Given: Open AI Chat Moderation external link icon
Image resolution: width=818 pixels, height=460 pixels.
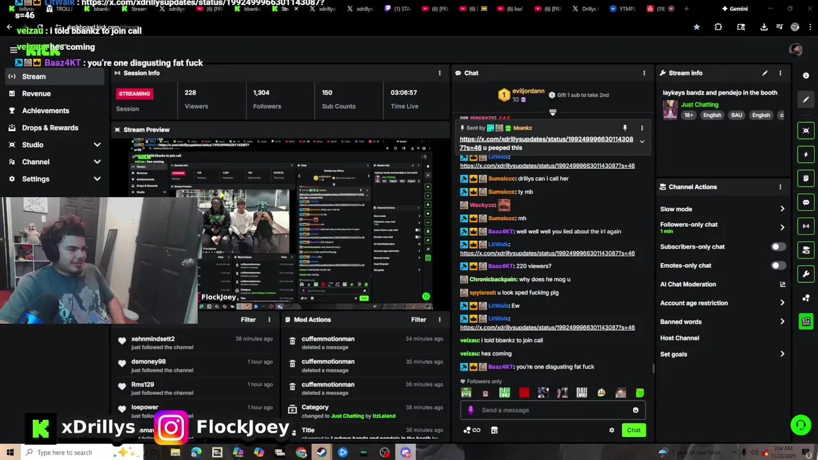Looking at the screenshot, I should [782, 284].
